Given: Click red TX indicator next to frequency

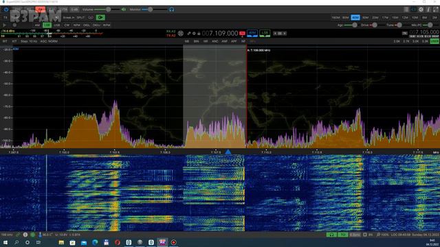Looking at the screenshot, I should [x=242, y=34].
